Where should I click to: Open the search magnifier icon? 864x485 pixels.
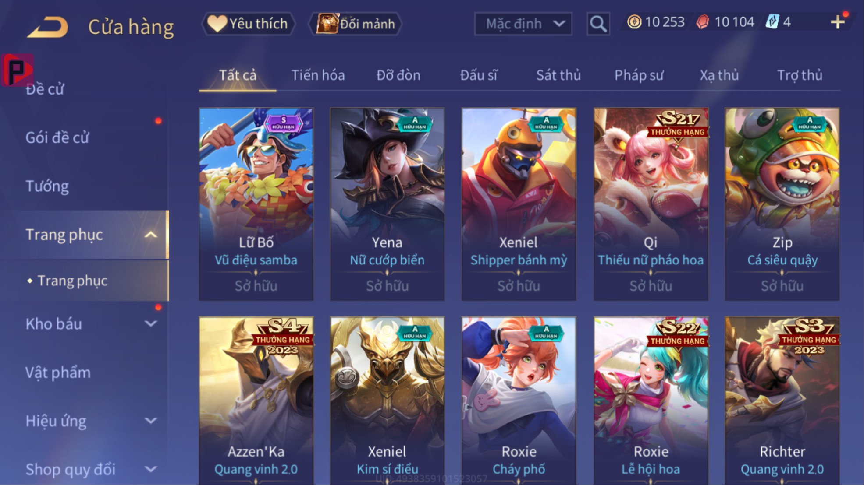point(598,24)
